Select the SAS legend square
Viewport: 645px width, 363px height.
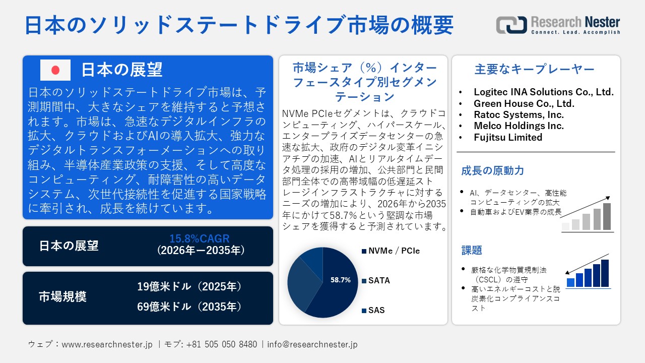(364, 311)
